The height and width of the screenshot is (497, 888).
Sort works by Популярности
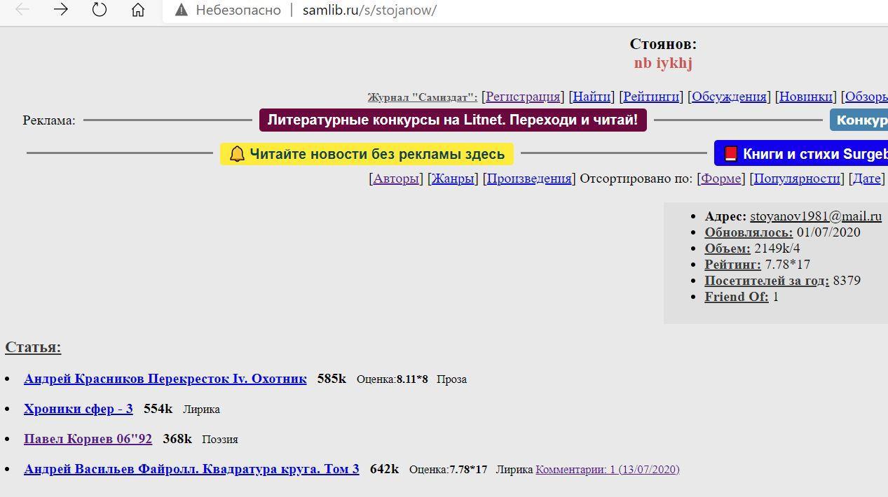(797, 178)
